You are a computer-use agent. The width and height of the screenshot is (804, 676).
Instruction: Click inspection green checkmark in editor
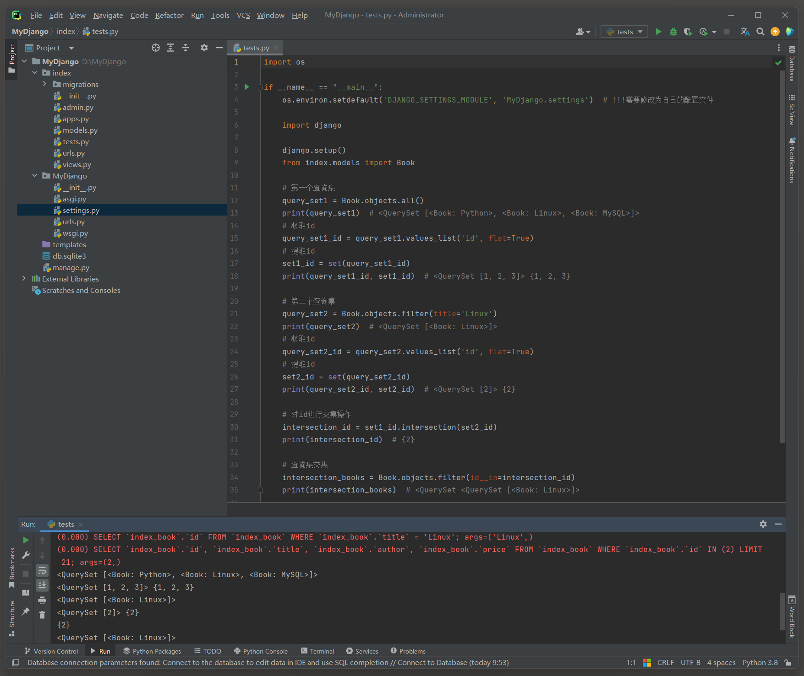778,63
